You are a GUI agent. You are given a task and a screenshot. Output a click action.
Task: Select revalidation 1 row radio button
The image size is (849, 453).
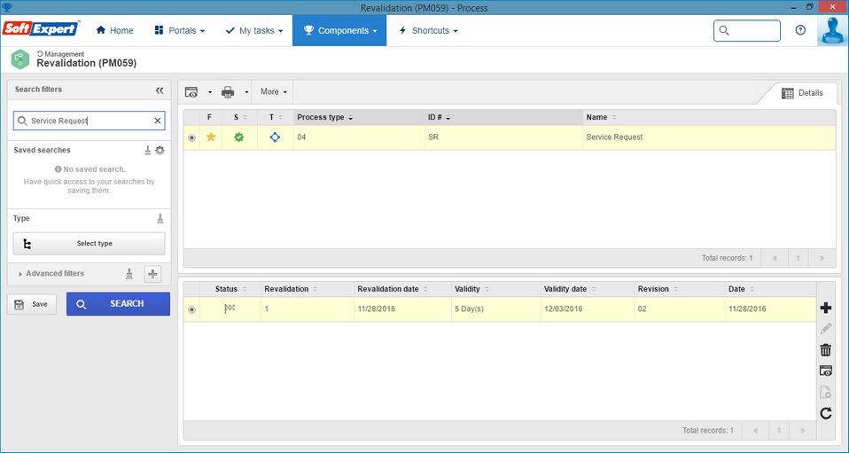tap(191, 309)
